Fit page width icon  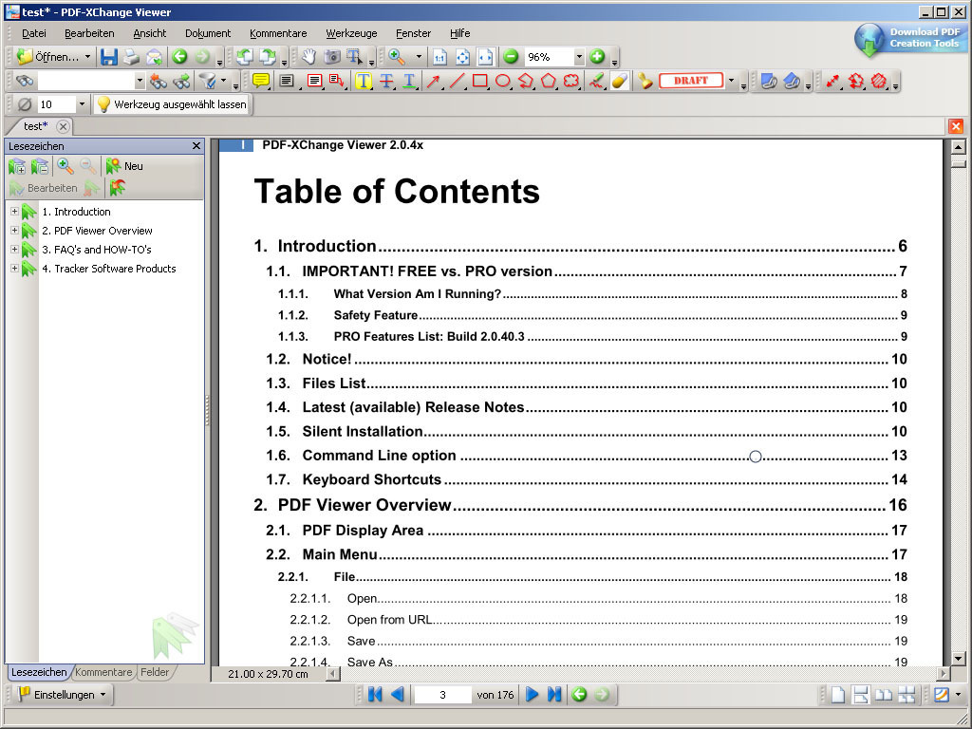pyautogui.click(x=485, y=57)
